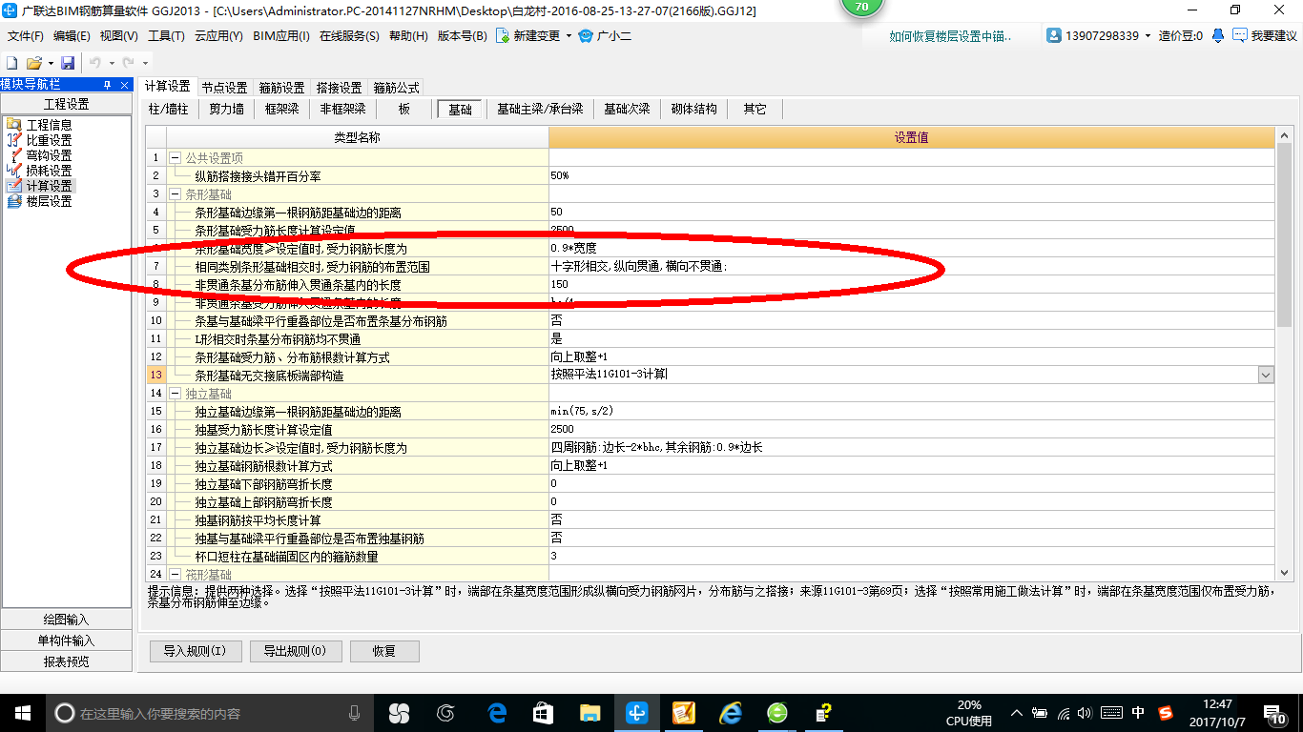The width and height of the screenshot is (1303, 732).
Task: Switch to the 箍筋设置 tab
Action: tap(281, 88)
